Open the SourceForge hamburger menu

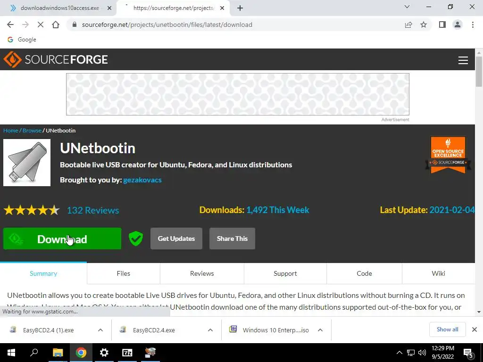click(x=463, y=60)
